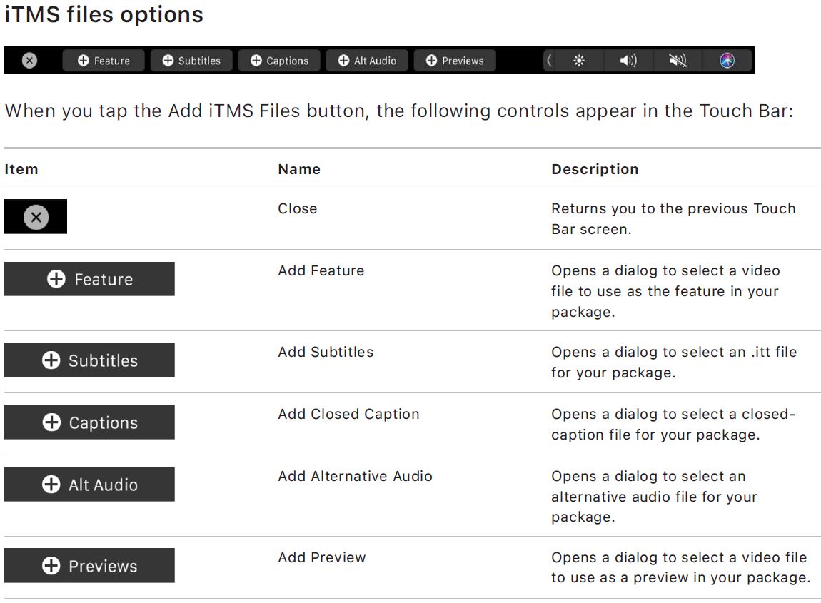Click the iTMS files options heading
This screenshot has height=603, width=821.
click(104, 15)
